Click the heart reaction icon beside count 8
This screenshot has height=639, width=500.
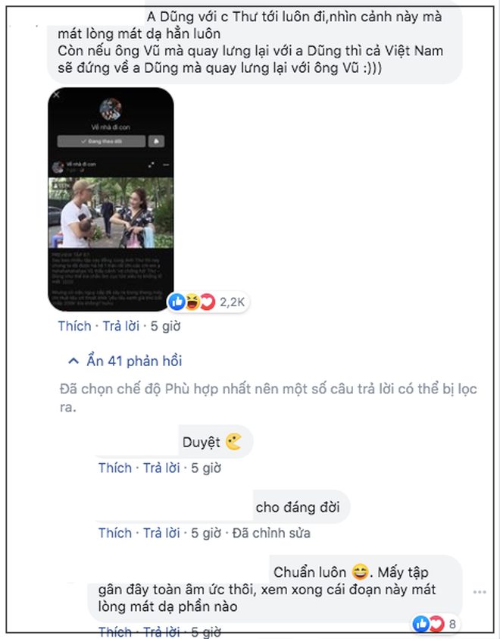(x=436, y=624)
